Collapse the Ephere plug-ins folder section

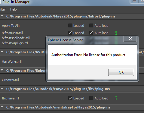[2, 70]
